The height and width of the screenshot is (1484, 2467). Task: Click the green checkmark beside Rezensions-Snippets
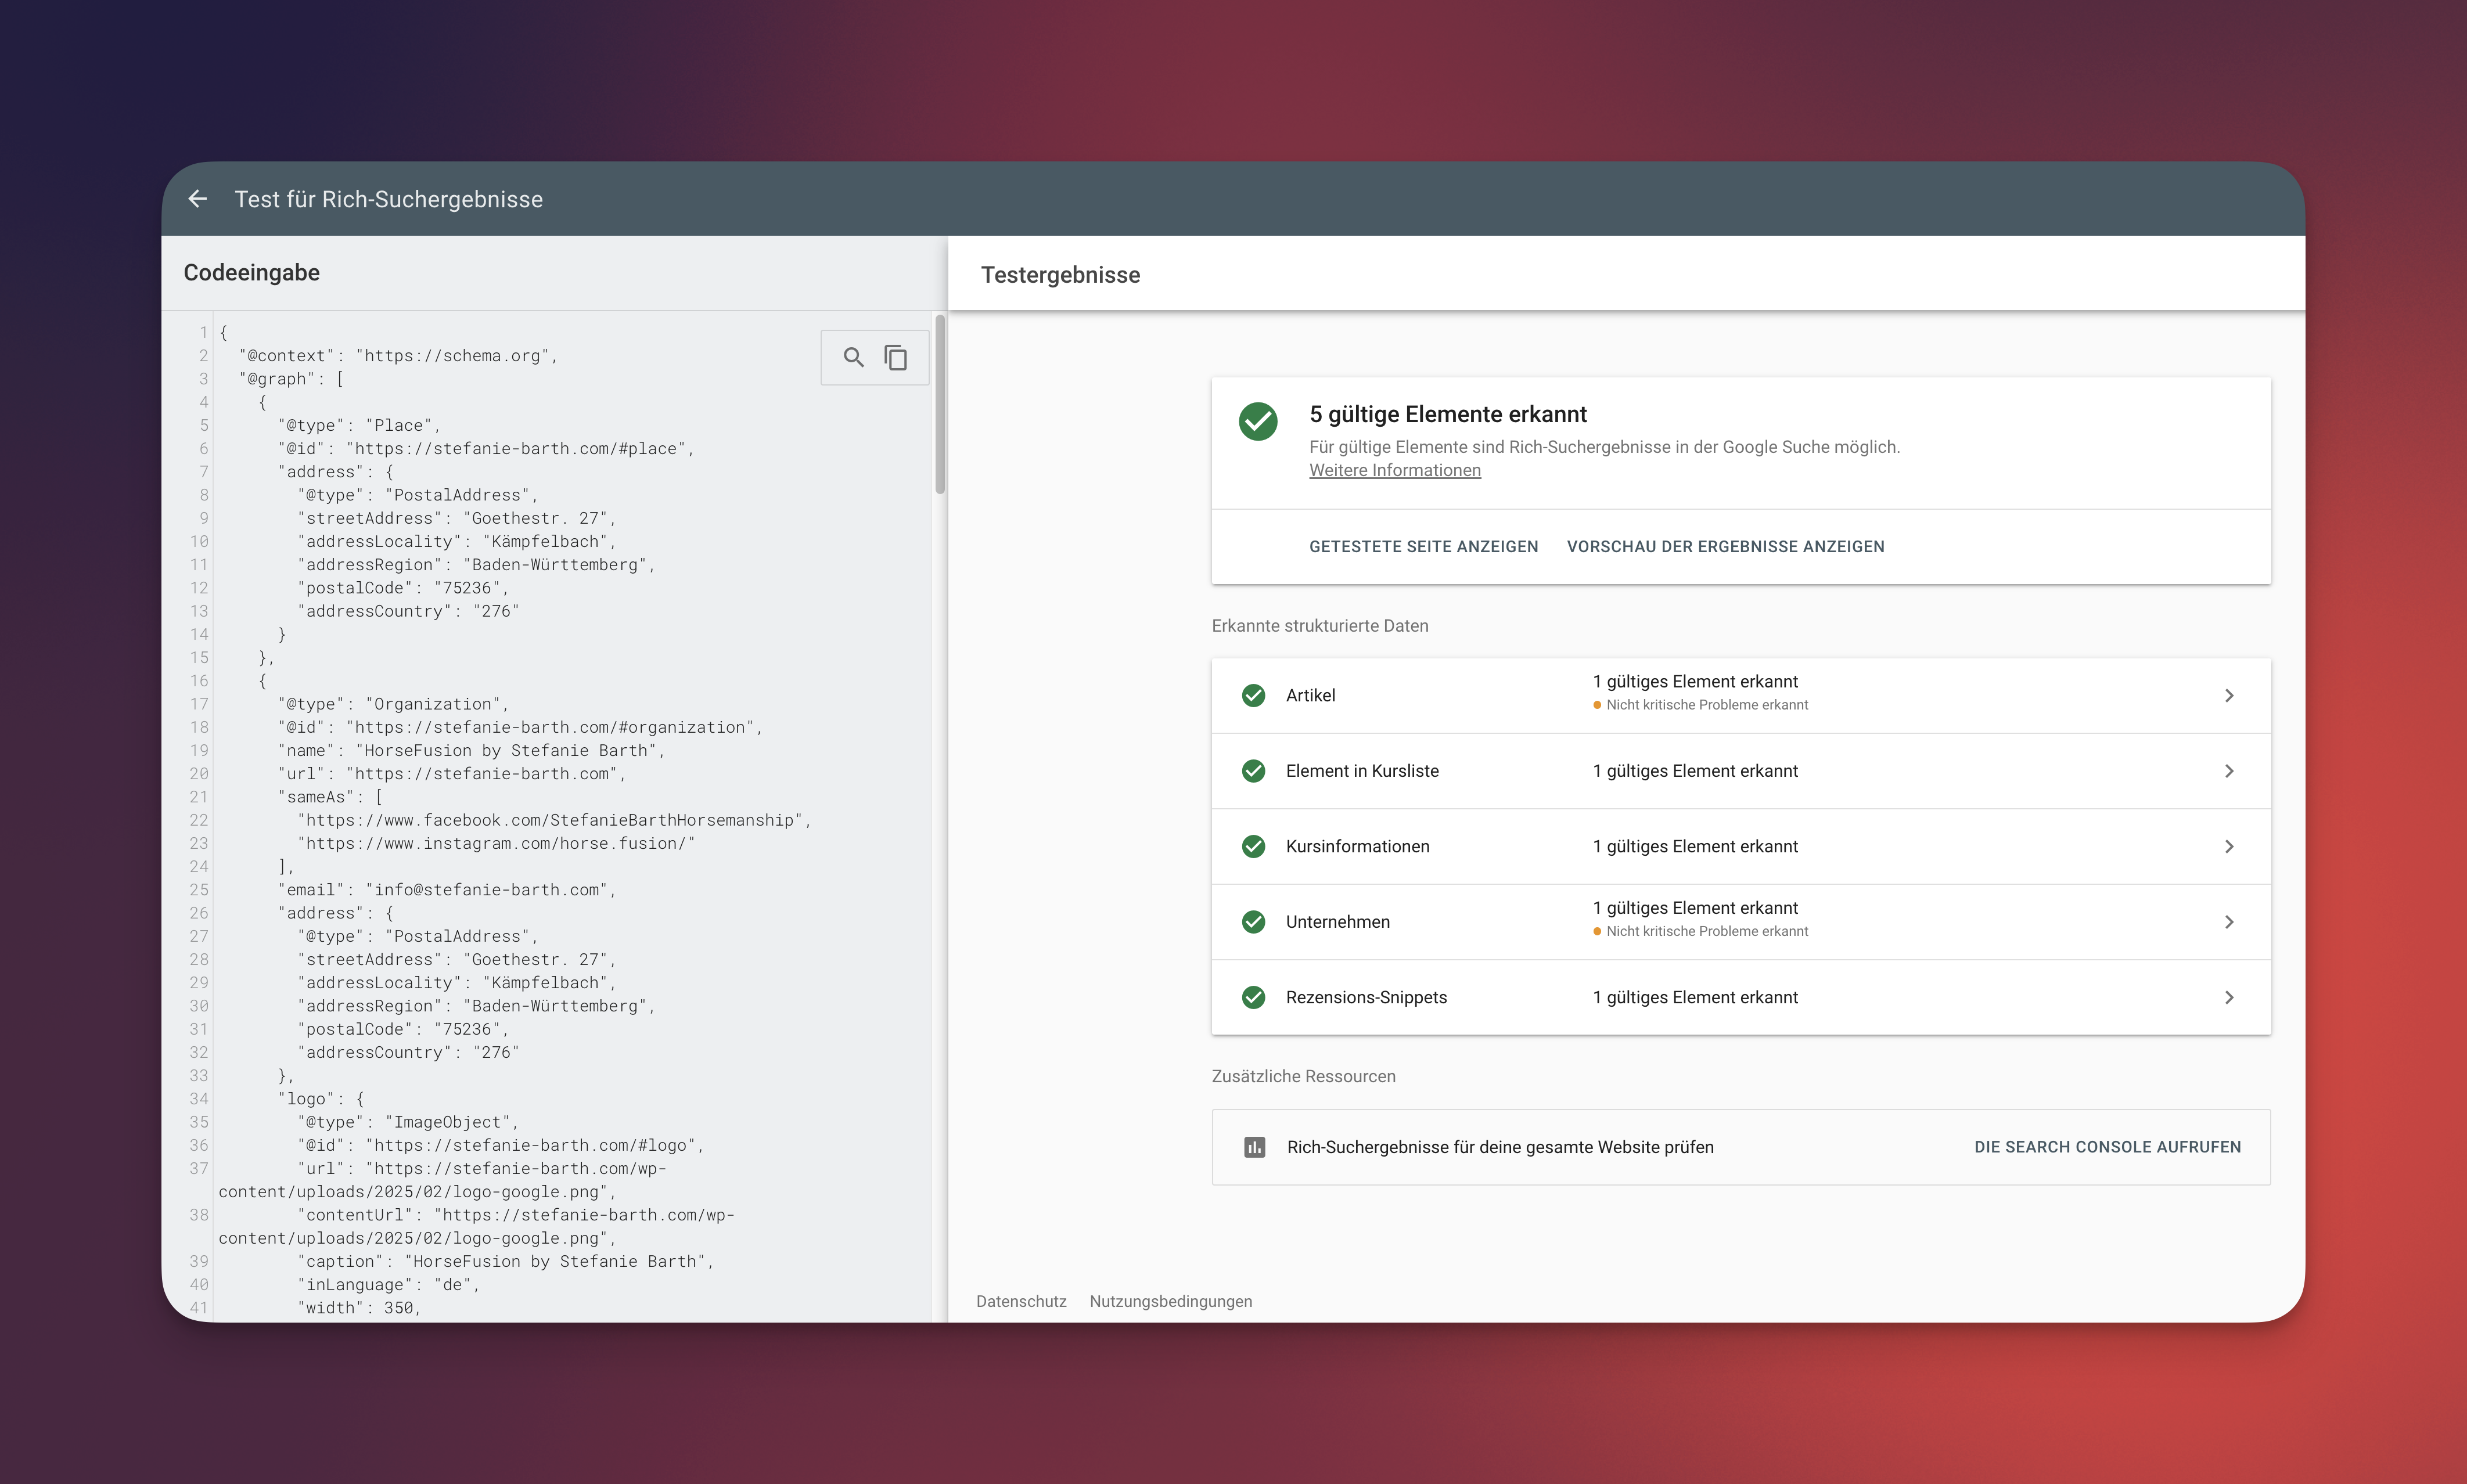(1253, 997)
